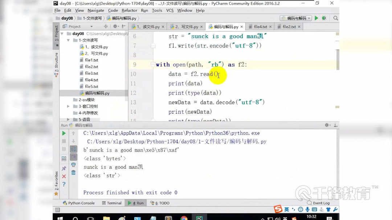Run the 编码与解码 script from the toolbar
Image resolution: width=392 pixels, height=220 pixels.
coord(316,17)
